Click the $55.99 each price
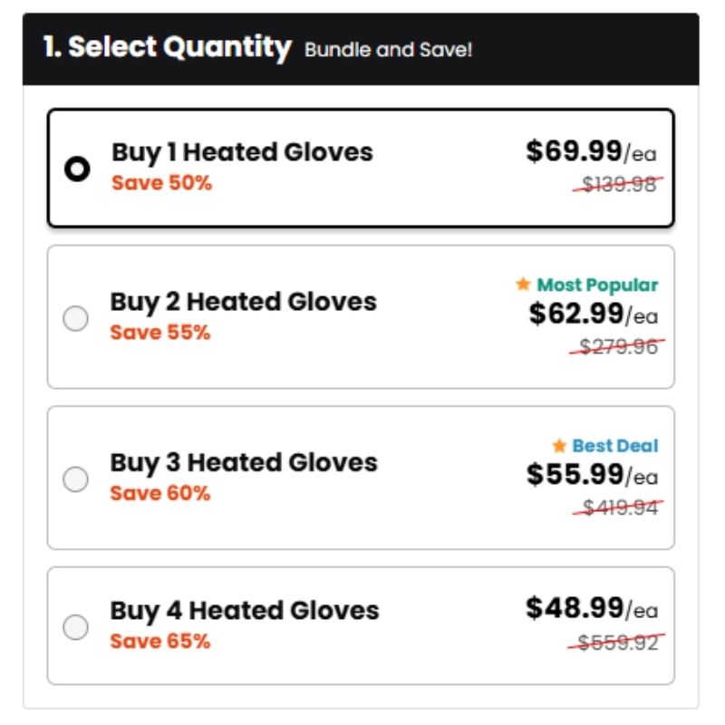Screen dimensions: 725x725 pyautogui.click(x=592, y=475)
